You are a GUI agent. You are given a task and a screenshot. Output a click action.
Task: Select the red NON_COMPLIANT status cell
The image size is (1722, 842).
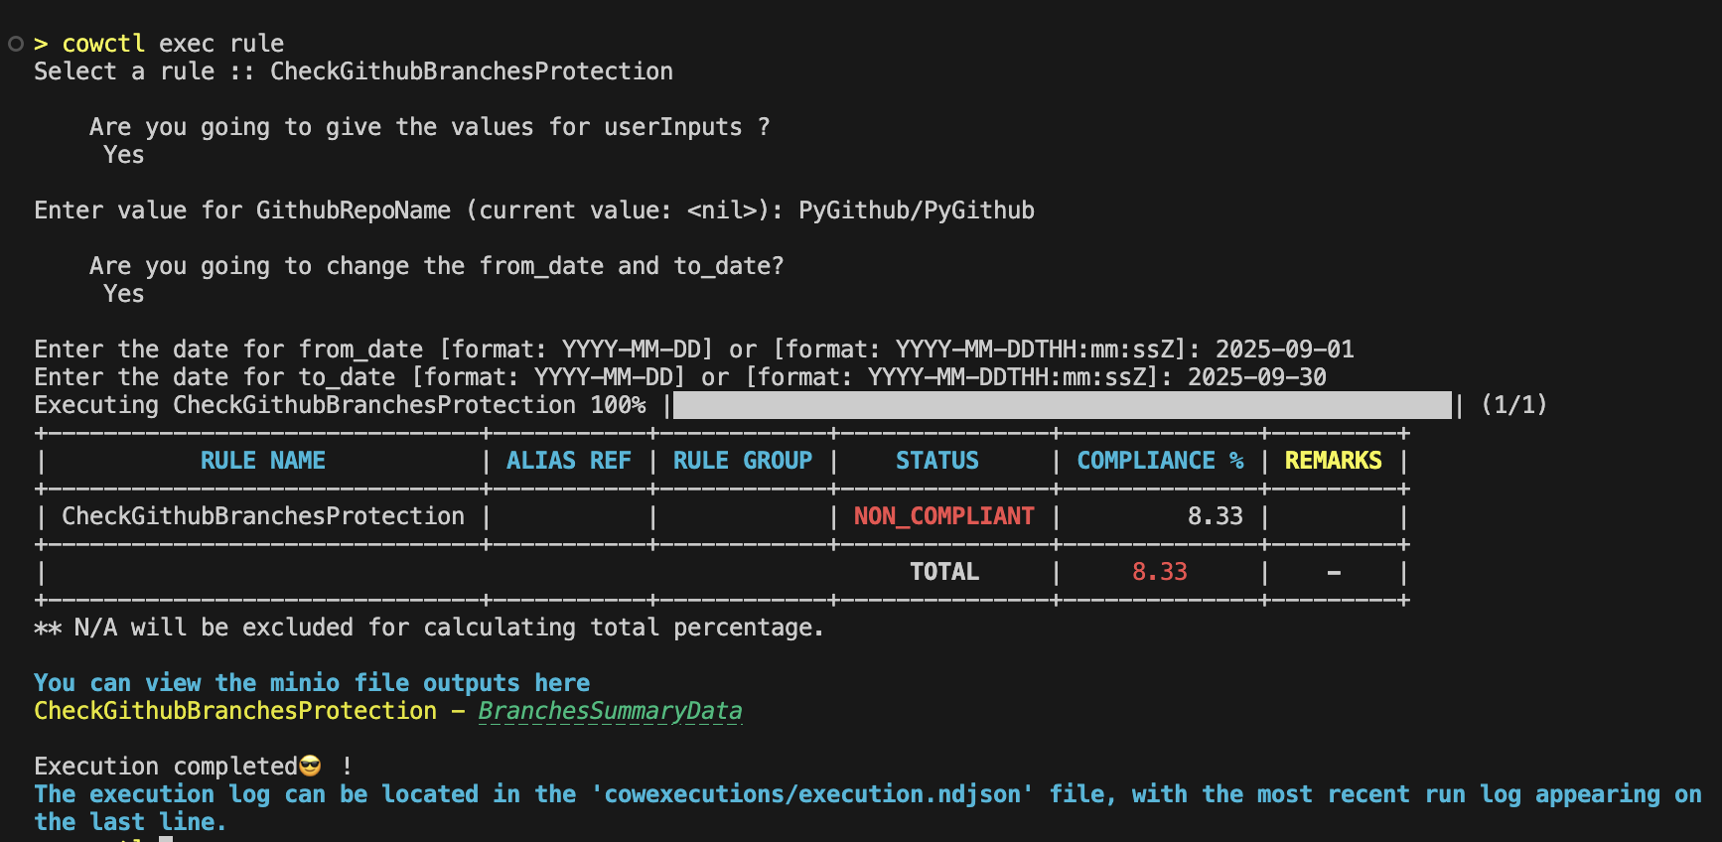pyautogui.click(x=943, y=516)
